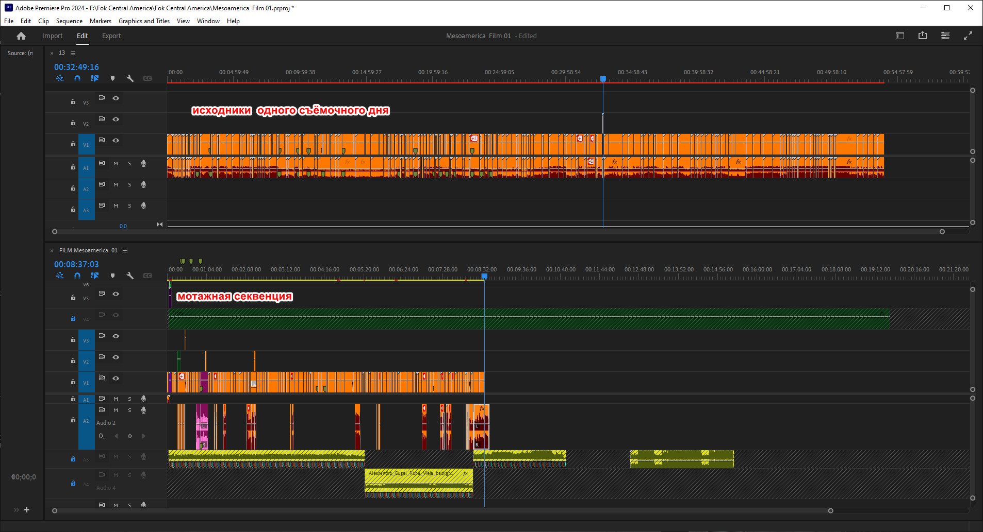The image size is (983, 532).
Task: Add marker in sequence 13 timeline
Action: point(112,78)
